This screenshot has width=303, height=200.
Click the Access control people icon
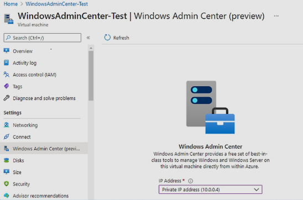coord(7,75)
